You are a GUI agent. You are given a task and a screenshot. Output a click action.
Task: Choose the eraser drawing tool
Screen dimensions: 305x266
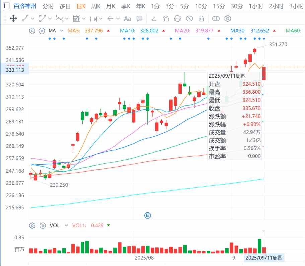(154, 19)
